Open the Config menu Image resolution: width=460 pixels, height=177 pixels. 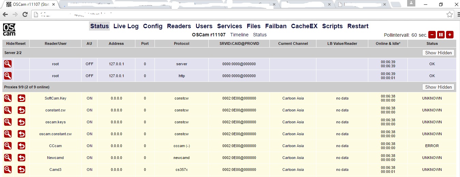tap(153, 26)
